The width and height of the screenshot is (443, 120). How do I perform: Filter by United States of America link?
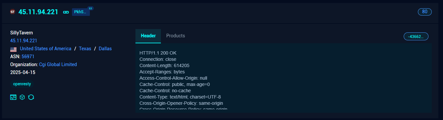[x=46, y=49]
